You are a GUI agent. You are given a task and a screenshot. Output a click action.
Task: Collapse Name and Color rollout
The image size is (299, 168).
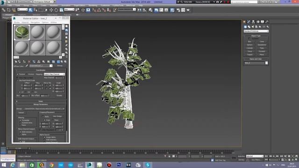256,59
